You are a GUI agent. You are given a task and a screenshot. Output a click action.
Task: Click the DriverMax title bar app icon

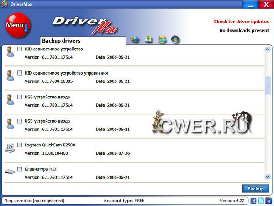(x=4, y=4)
